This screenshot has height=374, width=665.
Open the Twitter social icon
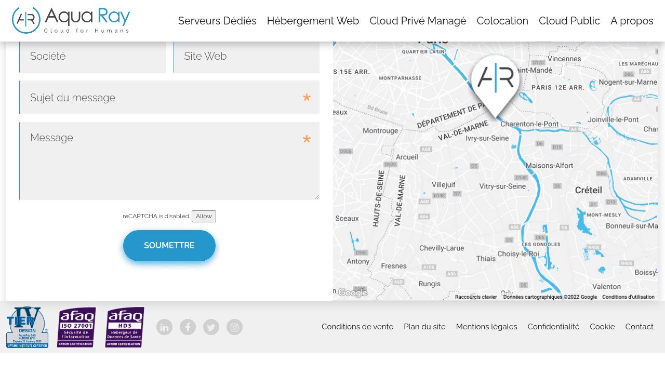211,327
